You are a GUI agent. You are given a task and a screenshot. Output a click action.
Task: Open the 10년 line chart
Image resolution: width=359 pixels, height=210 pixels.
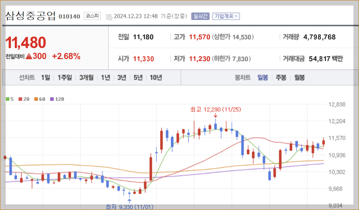[x=156, y=78]
